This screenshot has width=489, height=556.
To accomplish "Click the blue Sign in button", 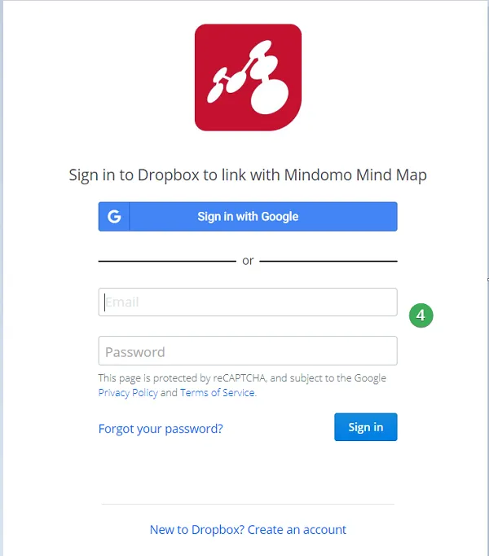I will coord(366,427).
